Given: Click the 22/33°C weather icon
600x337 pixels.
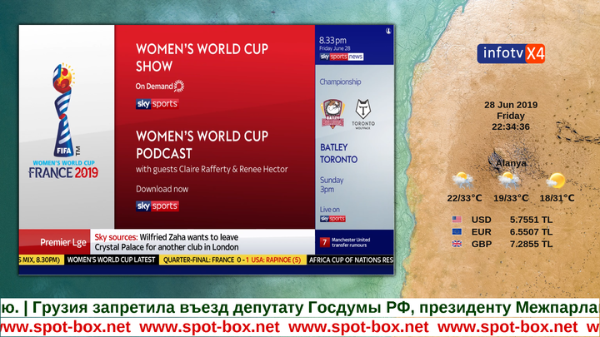Looking at the screenshot, I should pos(463,181).
